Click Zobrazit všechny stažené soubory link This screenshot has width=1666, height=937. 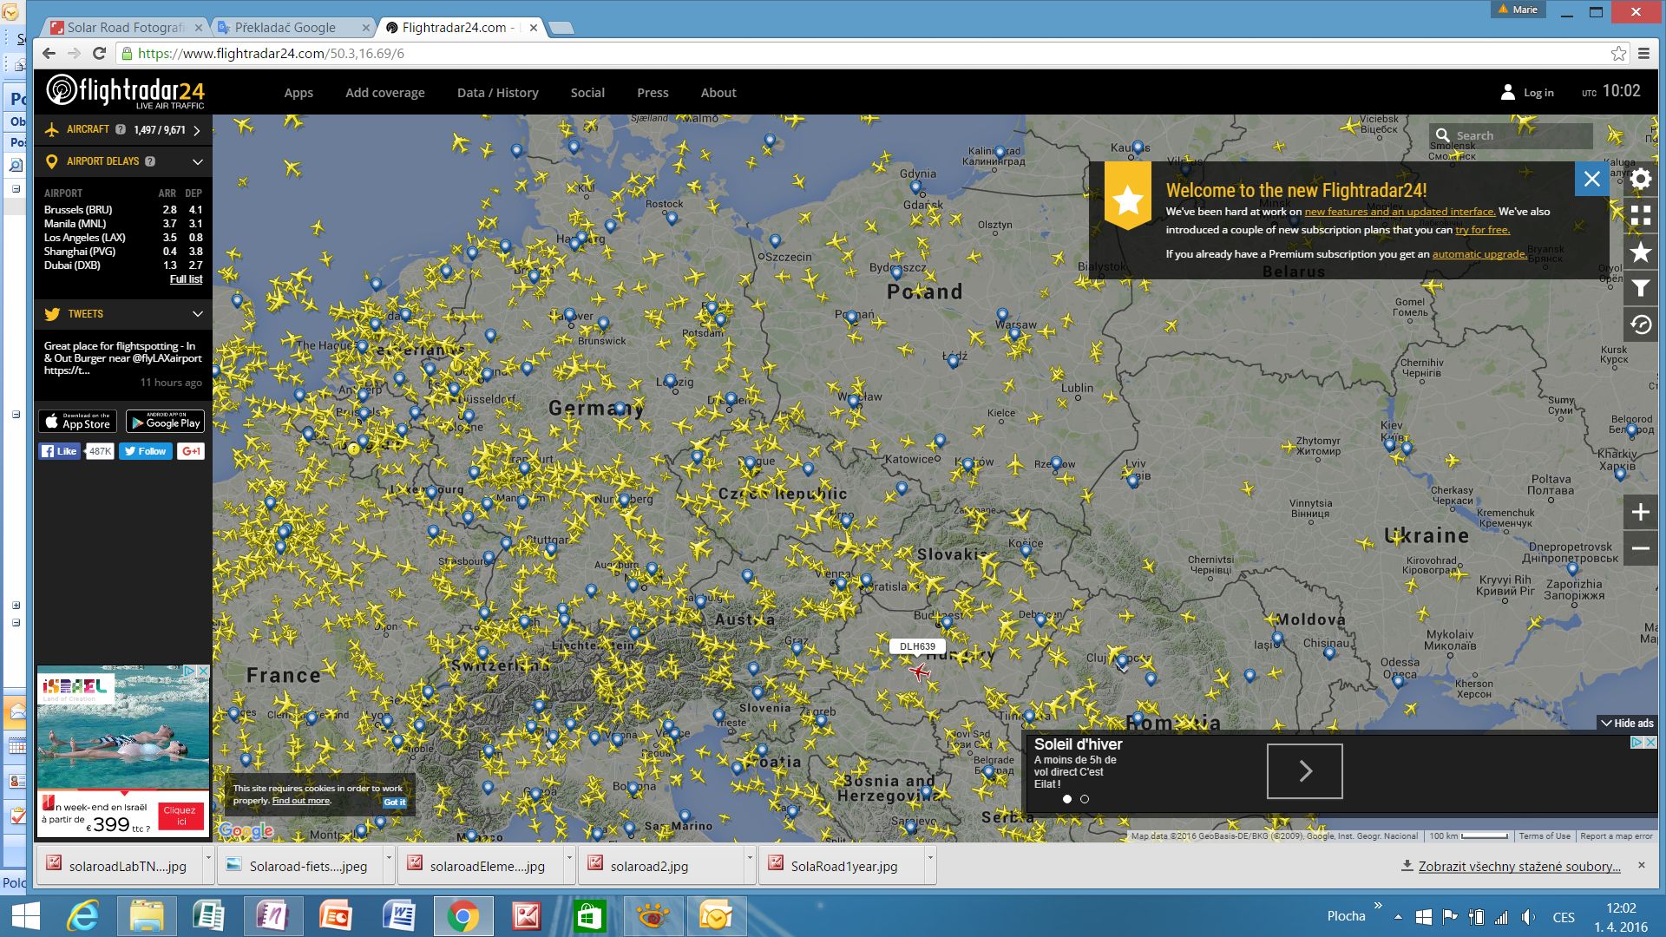tap(1519, 866)
